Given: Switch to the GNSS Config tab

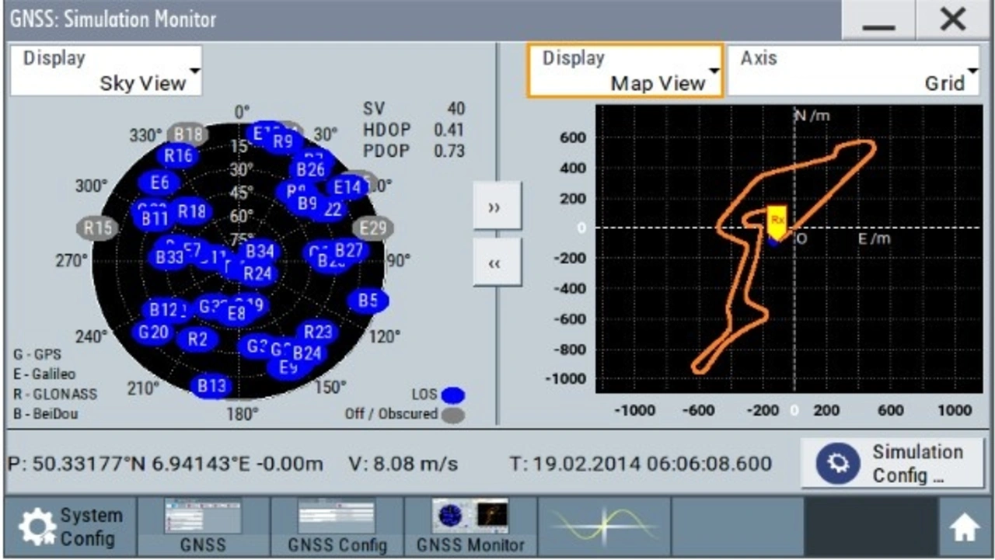Looking at the screenshot, I should [x=337, y=527].
